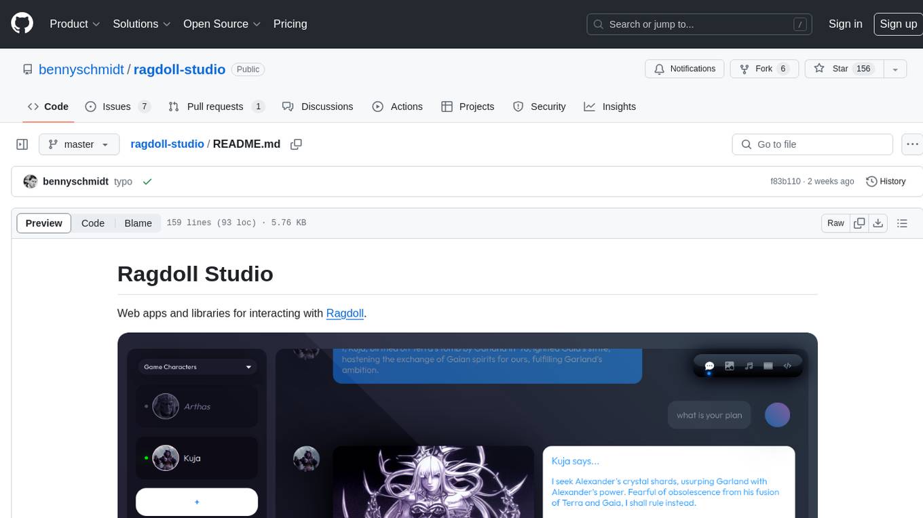Open the Actions tab
The height and width of the screenshot is (518, 923).
point(397,106)
